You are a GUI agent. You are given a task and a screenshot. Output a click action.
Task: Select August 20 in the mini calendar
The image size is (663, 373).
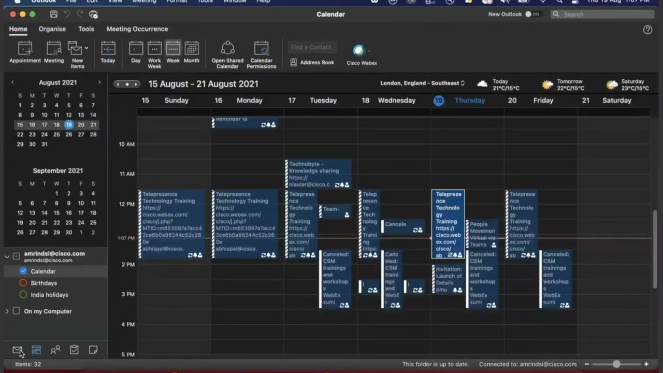coord(81,125)
